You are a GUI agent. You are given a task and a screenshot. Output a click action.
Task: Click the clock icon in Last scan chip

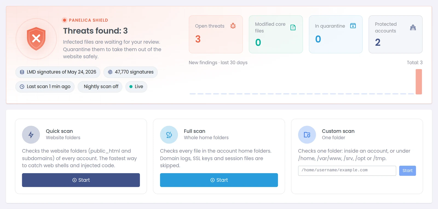pos(22,87)
